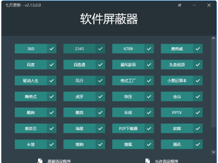Image resolution: width=218 pixels, height=163 pixels.
Task: Click the scrollbar up arrow
Action: pyautogui.click(x=213, y=38)
